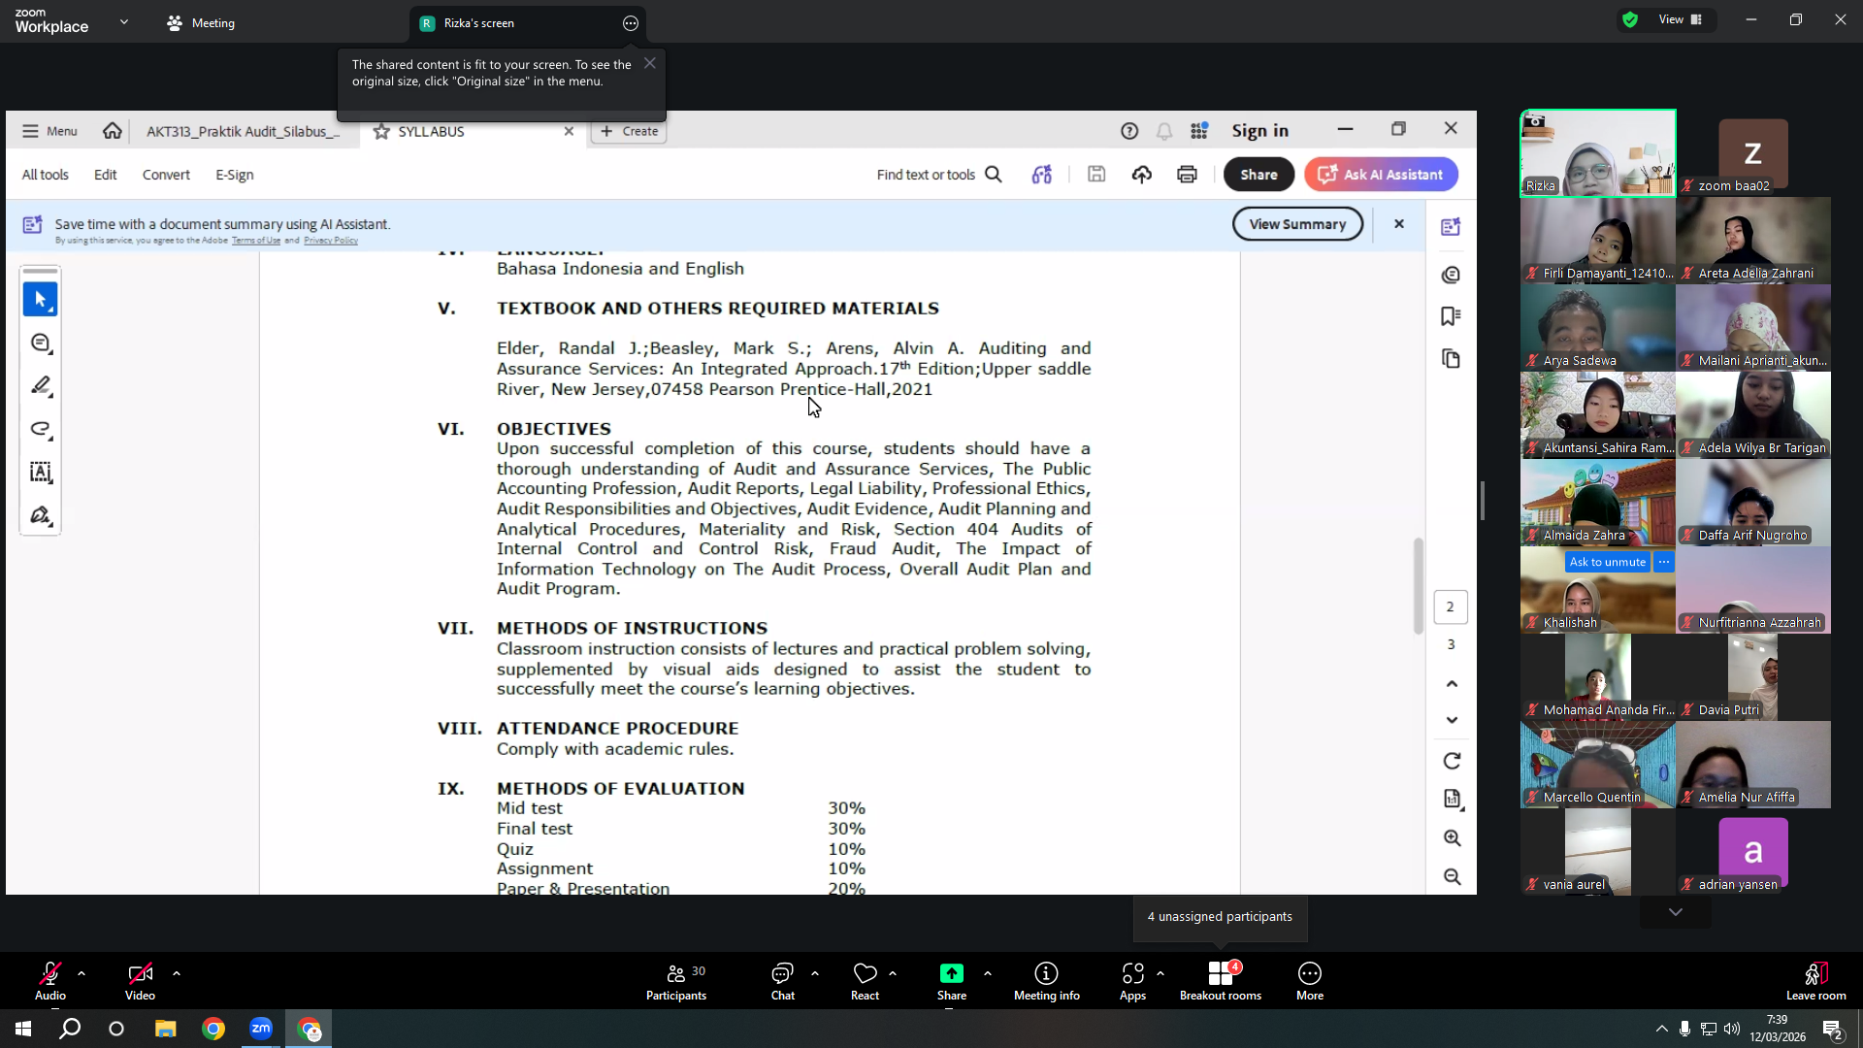Open page thumbnails panel in right rail
The image size is (1863, 1048).
[x=1451, y=359]
